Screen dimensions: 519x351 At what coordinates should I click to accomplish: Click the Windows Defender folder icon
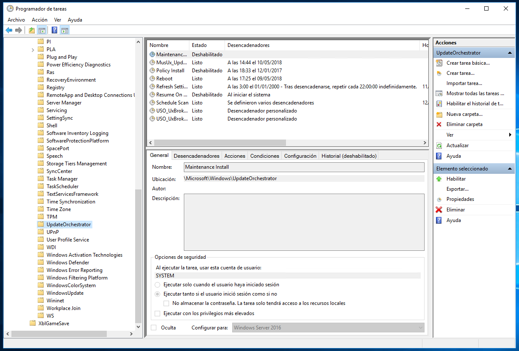click(41, 263)
